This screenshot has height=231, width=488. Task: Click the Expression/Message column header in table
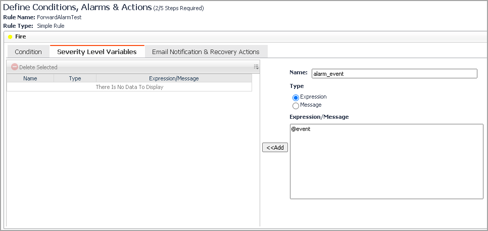[x=174, y=78]
